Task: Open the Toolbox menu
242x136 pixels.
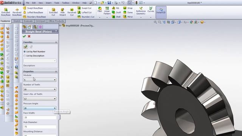Action: (x=65, y=3)
